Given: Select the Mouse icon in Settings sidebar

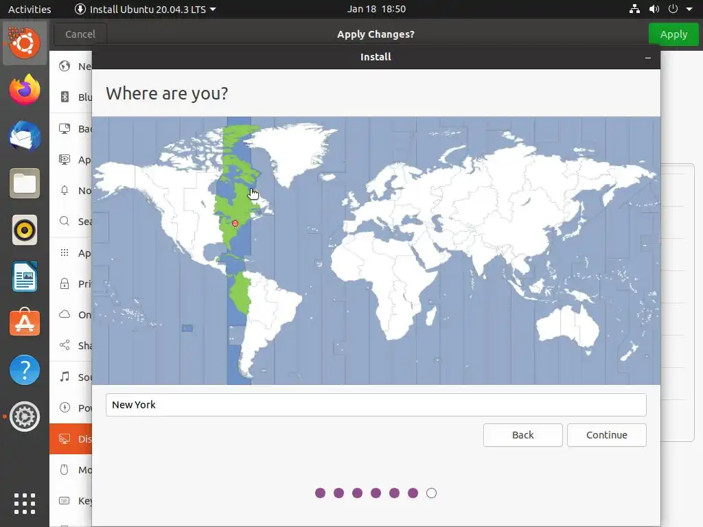Looking at the screenshot, I should click(65, 469).
